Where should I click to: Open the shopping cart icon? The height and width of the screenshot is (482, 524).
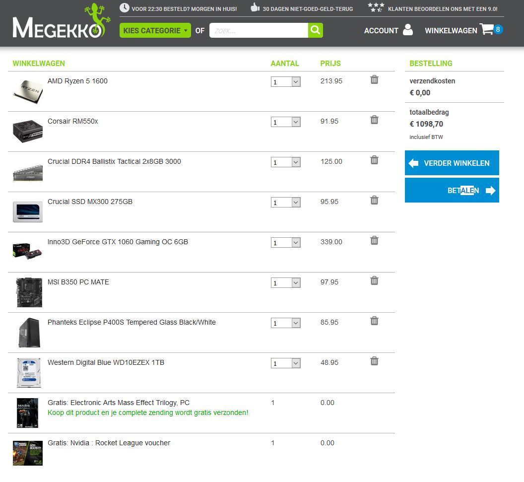[x=486, y=29]
